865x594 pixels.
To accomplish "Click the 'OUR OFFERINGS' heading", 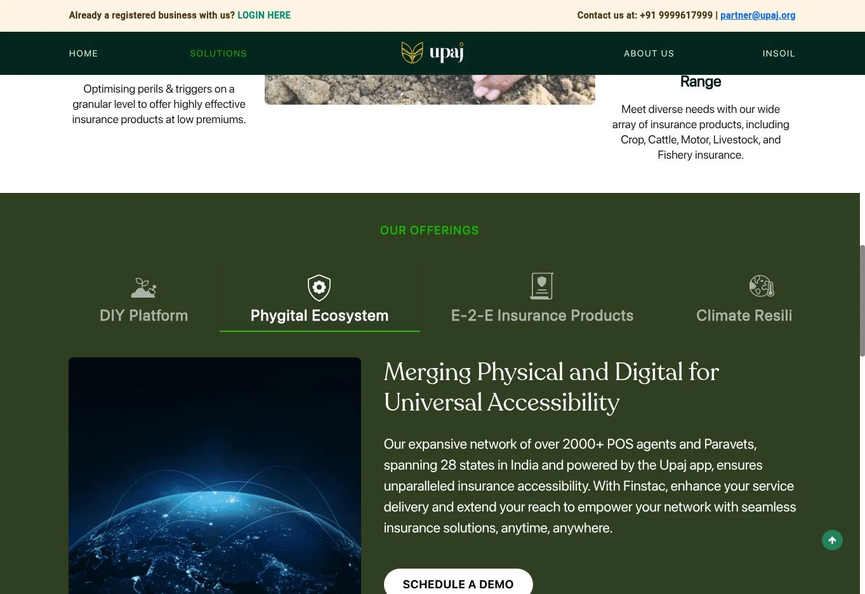I will 430,230.
